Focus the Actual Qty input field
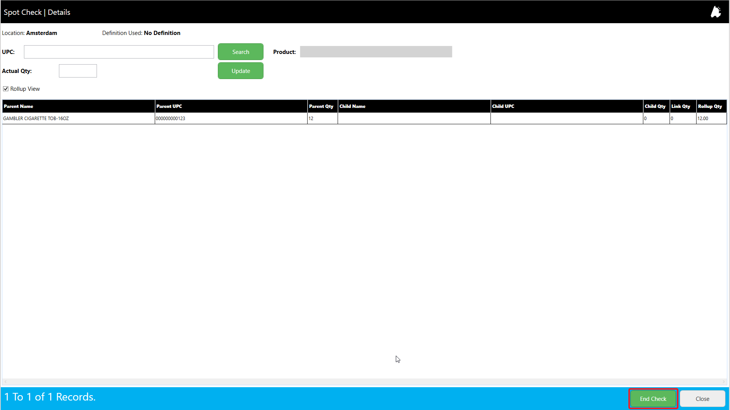730x410 pixels. coord(78,71)
